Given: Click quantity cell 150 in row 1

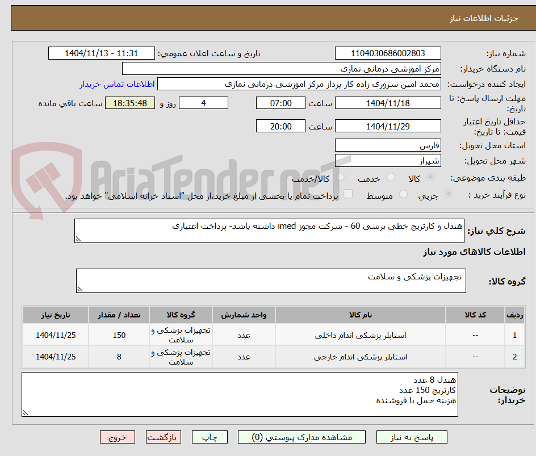Looking at the screenshot, I should click(119, 336).
